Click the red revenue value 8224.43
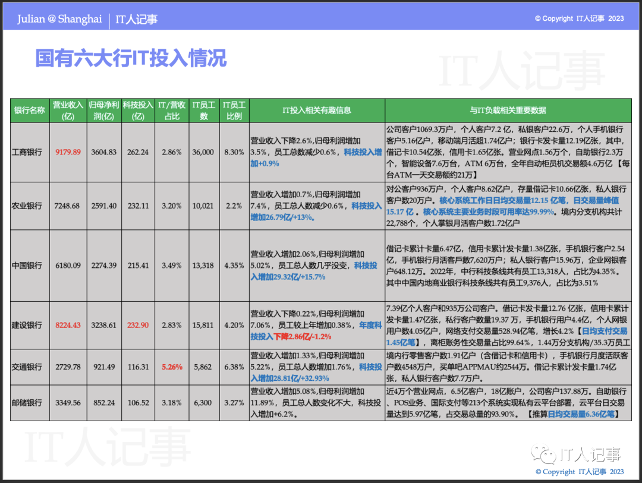 tap(68, 326)
